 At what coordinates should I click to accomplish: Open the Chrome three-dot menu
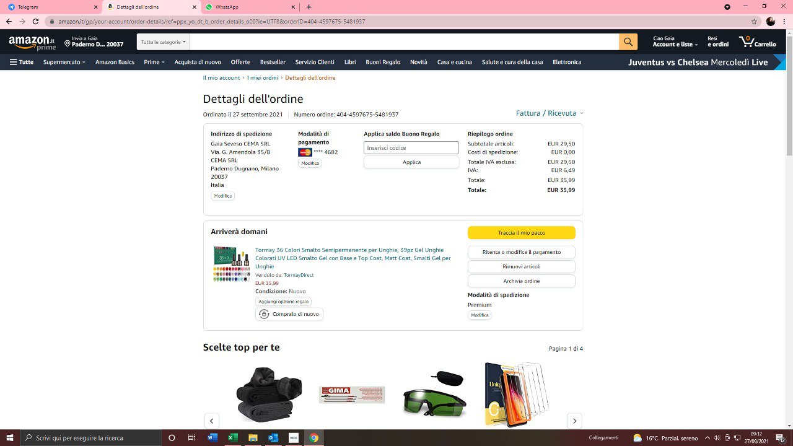point(784,21)
